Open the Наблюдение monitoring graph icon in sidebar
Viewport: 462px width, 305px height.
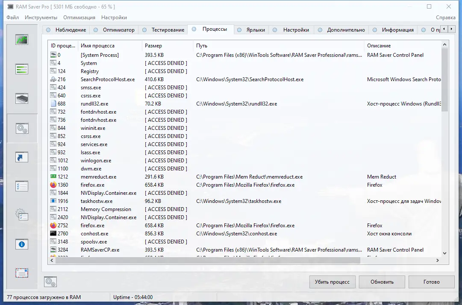22,39
